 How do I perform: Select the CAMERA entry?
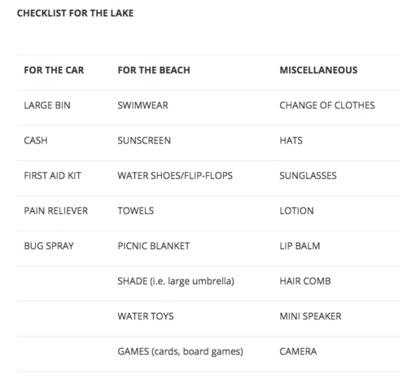[x=298, y=352]
